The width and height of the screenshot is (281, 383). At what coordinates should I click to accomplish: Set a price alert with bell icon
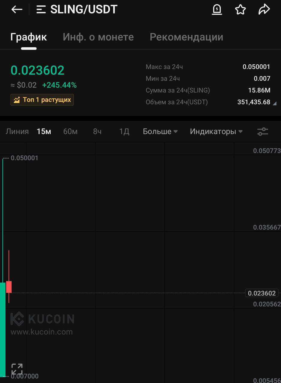click(217, 10)
